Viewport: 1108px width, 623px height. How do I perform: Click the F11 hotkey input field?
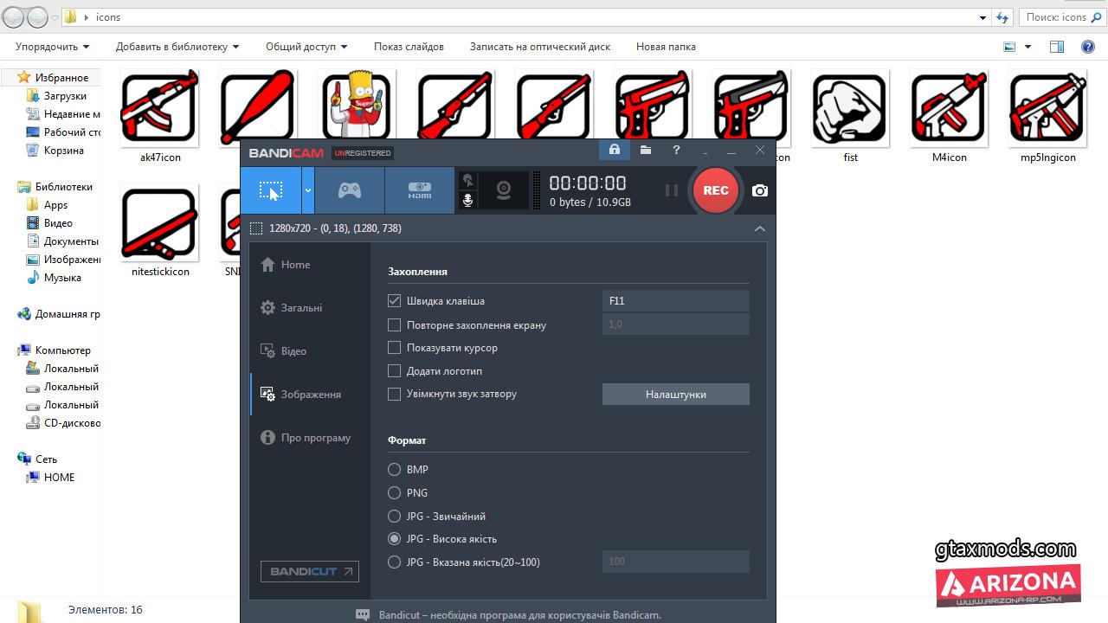tap(675, 301)
